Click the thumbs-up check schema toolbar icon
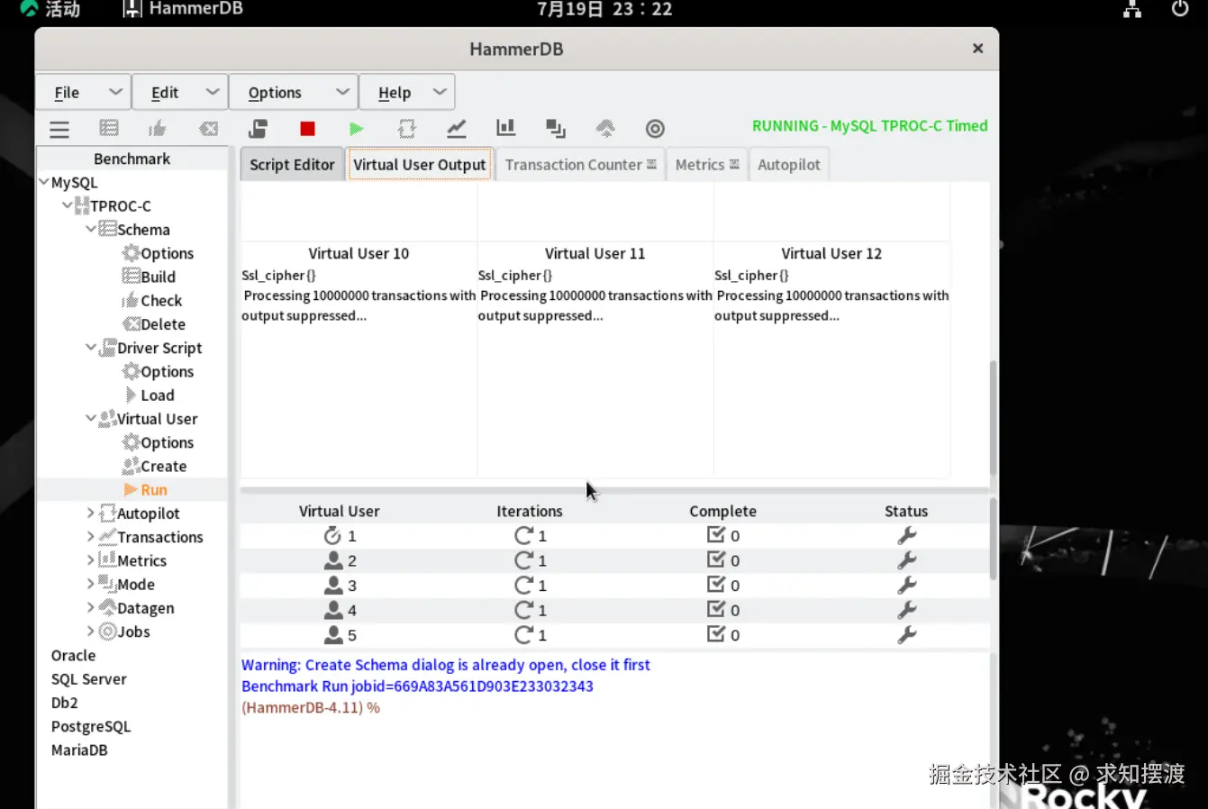Image resolution: width=1208 pixels, height=809 pixels. [158, 128]
